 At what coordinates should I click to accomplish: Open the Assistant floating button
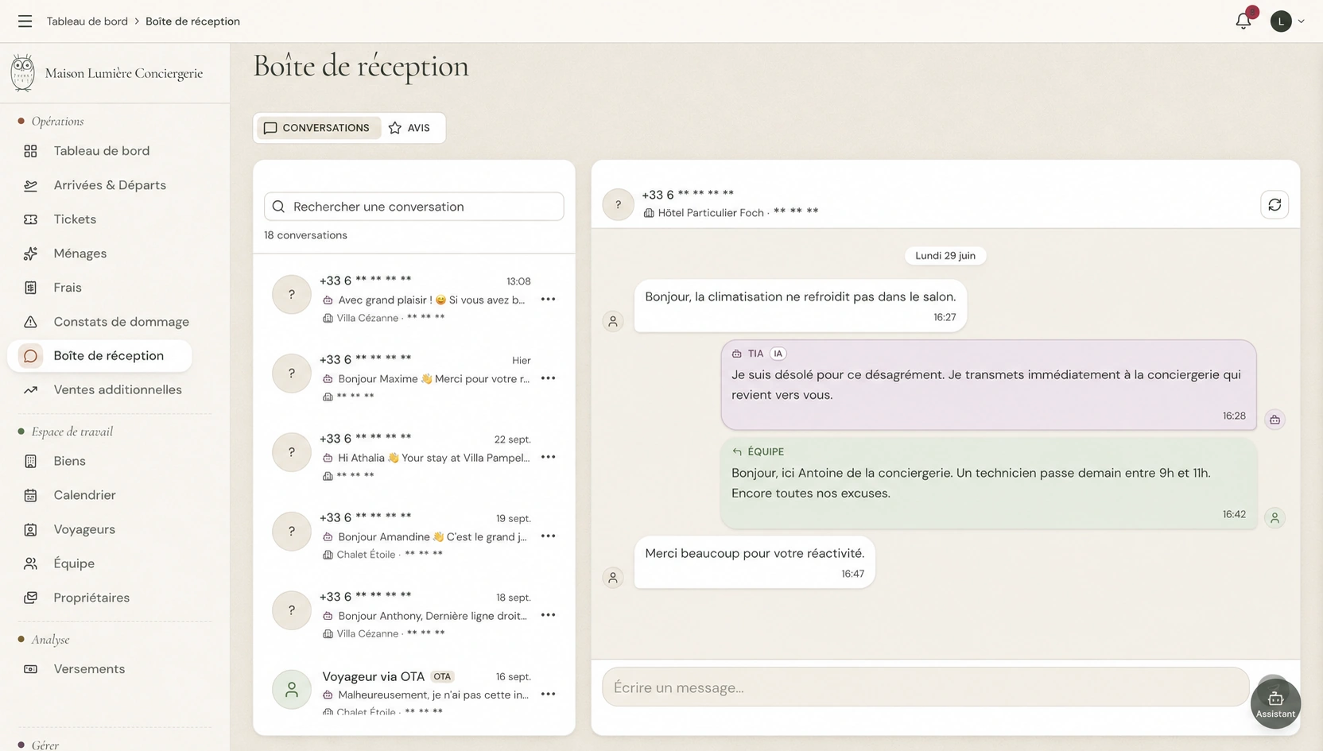pos(1275,703)
